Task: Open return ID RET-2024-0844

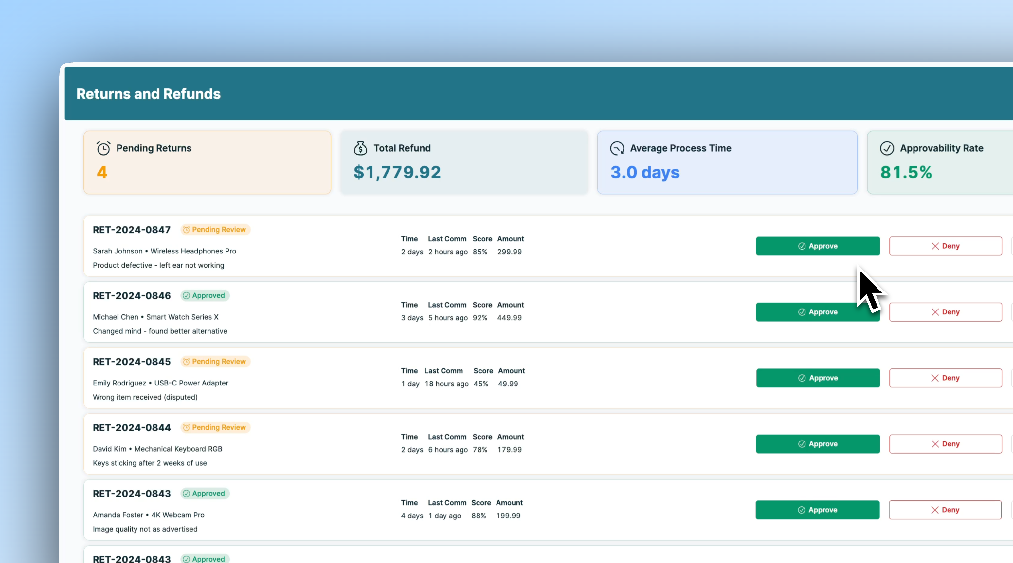Action: click(132, 428)
